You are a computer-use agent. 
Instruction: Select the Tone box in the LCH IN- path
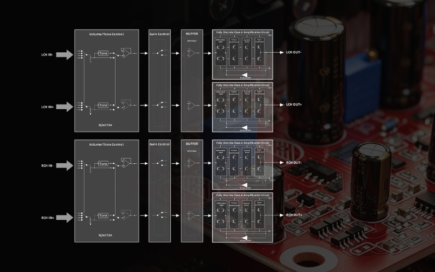click(103, 53)
